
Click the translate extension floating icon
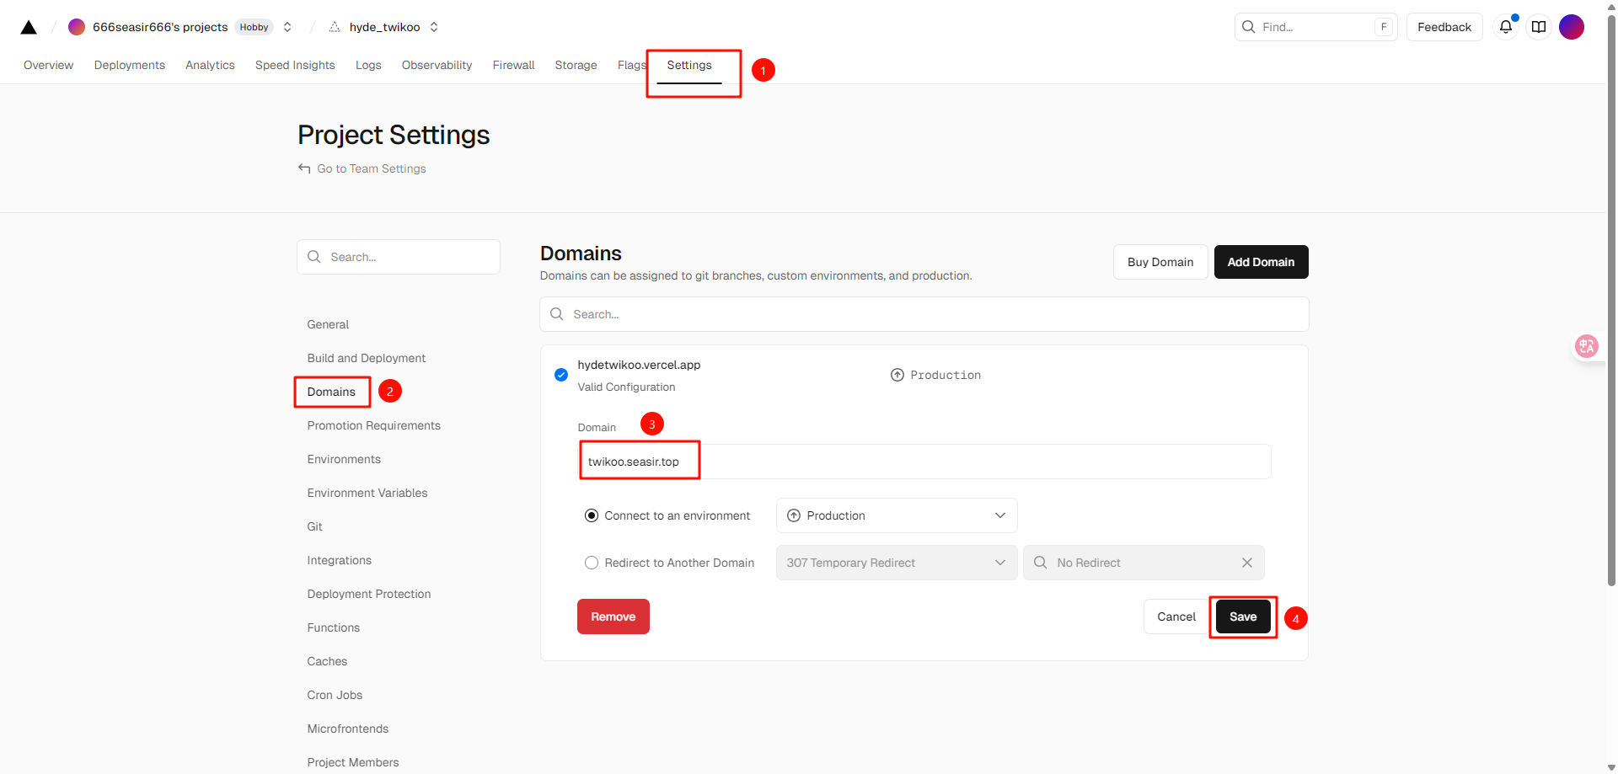pos(1587,346)
